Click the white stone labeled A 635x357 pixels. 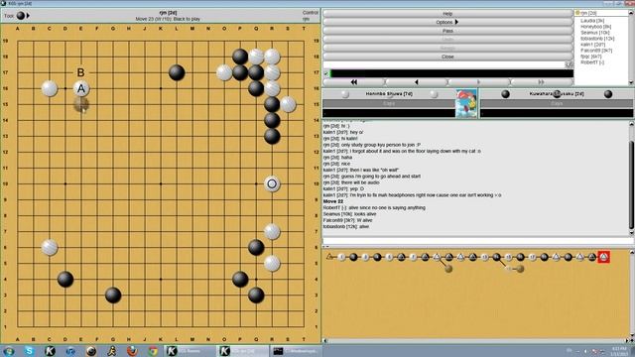(81, 88)
